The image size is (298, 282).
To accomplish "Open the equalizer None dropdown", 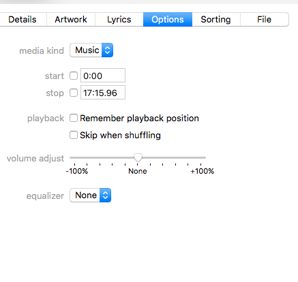I will (x=91, y=195).
